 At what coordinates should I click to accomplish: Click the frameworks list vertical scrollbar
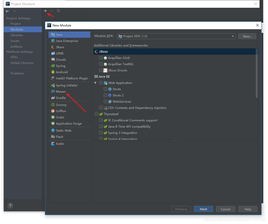tap(257, 73)
